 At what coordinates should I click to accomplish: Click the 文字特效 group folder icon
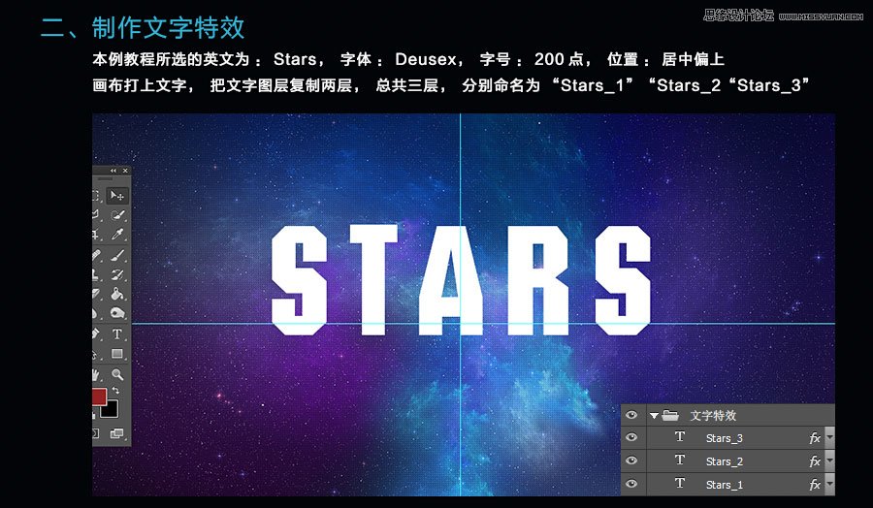tap(670, 415)
